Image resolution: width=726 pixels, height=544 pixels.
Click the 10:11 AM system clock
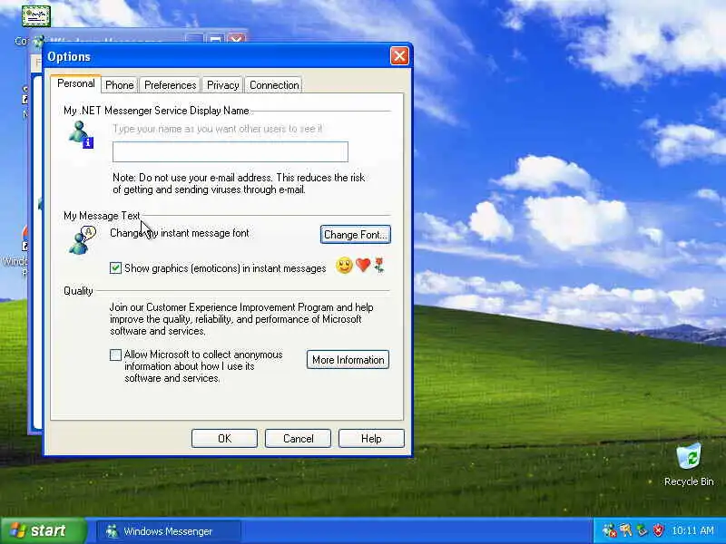(692, 530)
